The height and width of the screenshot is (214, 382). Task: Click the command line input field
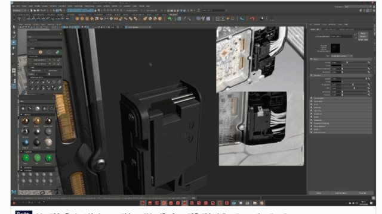229,198
